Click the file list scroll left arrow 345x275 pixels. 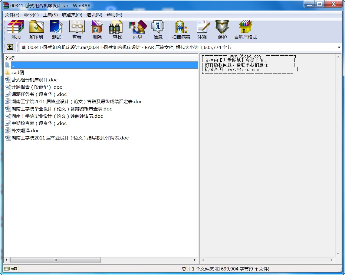point(7,260)
